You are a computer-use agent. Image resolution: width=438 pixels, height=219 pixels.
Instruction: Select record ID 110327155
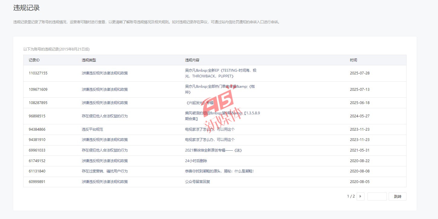(x=38, y=73)
